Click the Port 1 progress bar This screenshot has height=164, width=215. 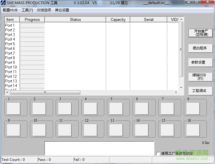(32, 25)
